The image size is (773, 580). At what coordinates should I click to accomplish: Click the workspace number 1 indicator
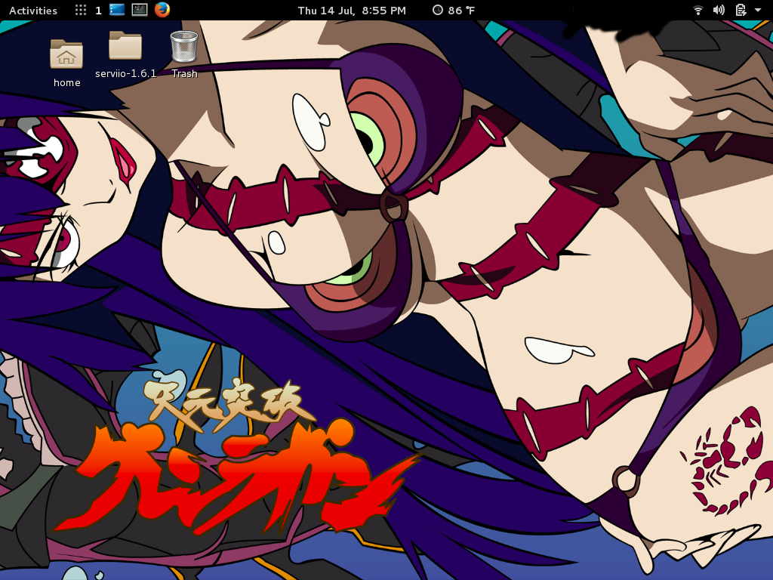coord(98,11)
